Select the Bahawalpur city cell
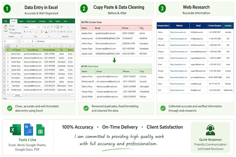 [x=61, y=86]
